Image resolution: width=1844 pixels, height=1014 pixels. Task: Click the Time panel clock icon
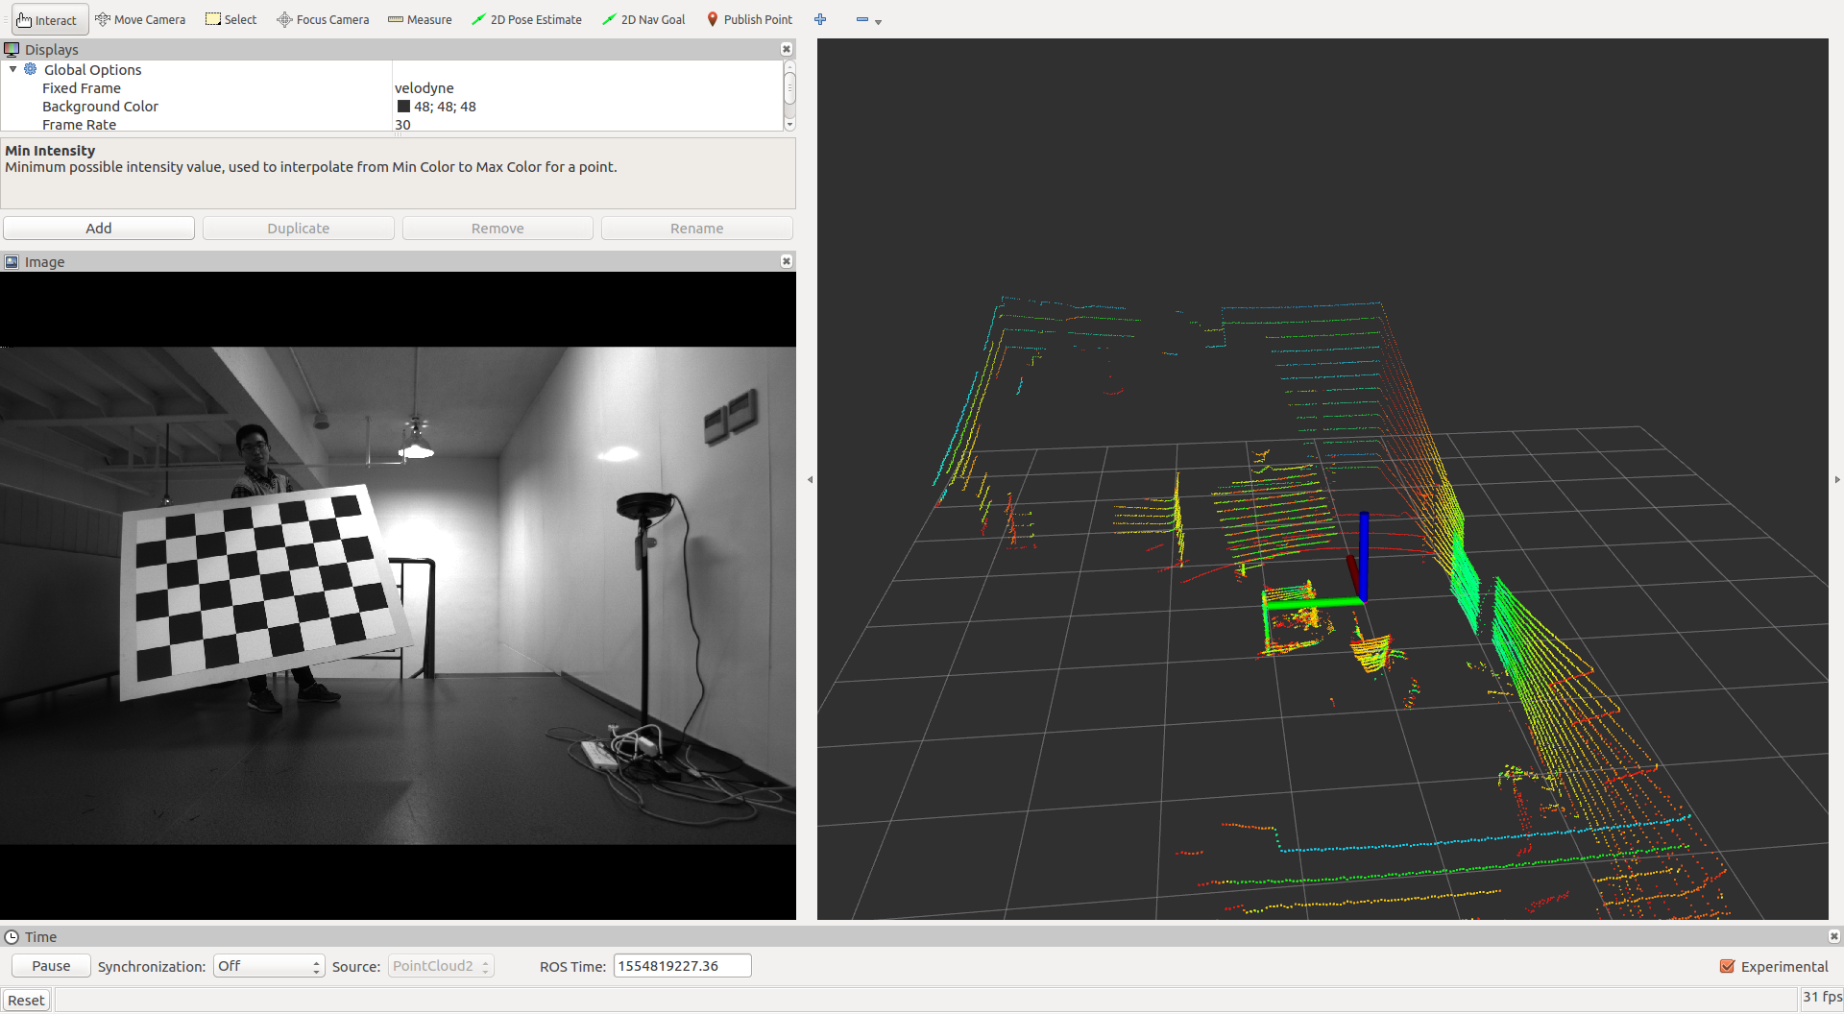click(12, 936)
